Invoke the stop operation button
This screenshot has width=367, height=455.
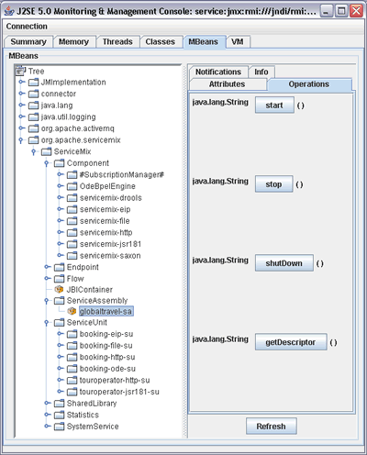(274, 184)
